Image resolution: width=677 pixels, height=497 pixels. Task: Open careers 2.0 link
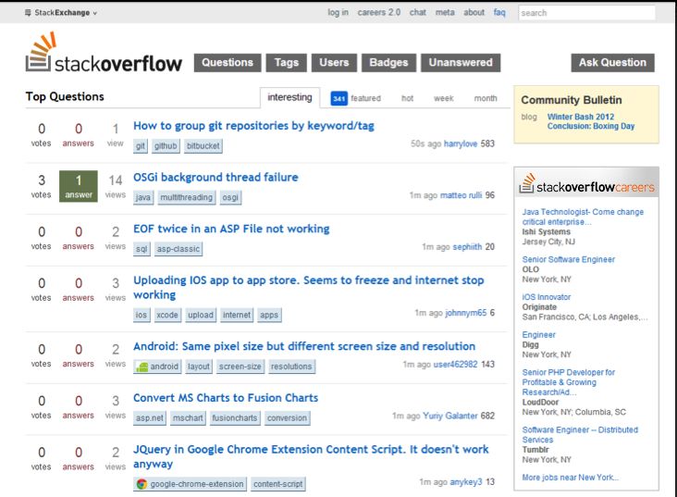coord(378,13)
